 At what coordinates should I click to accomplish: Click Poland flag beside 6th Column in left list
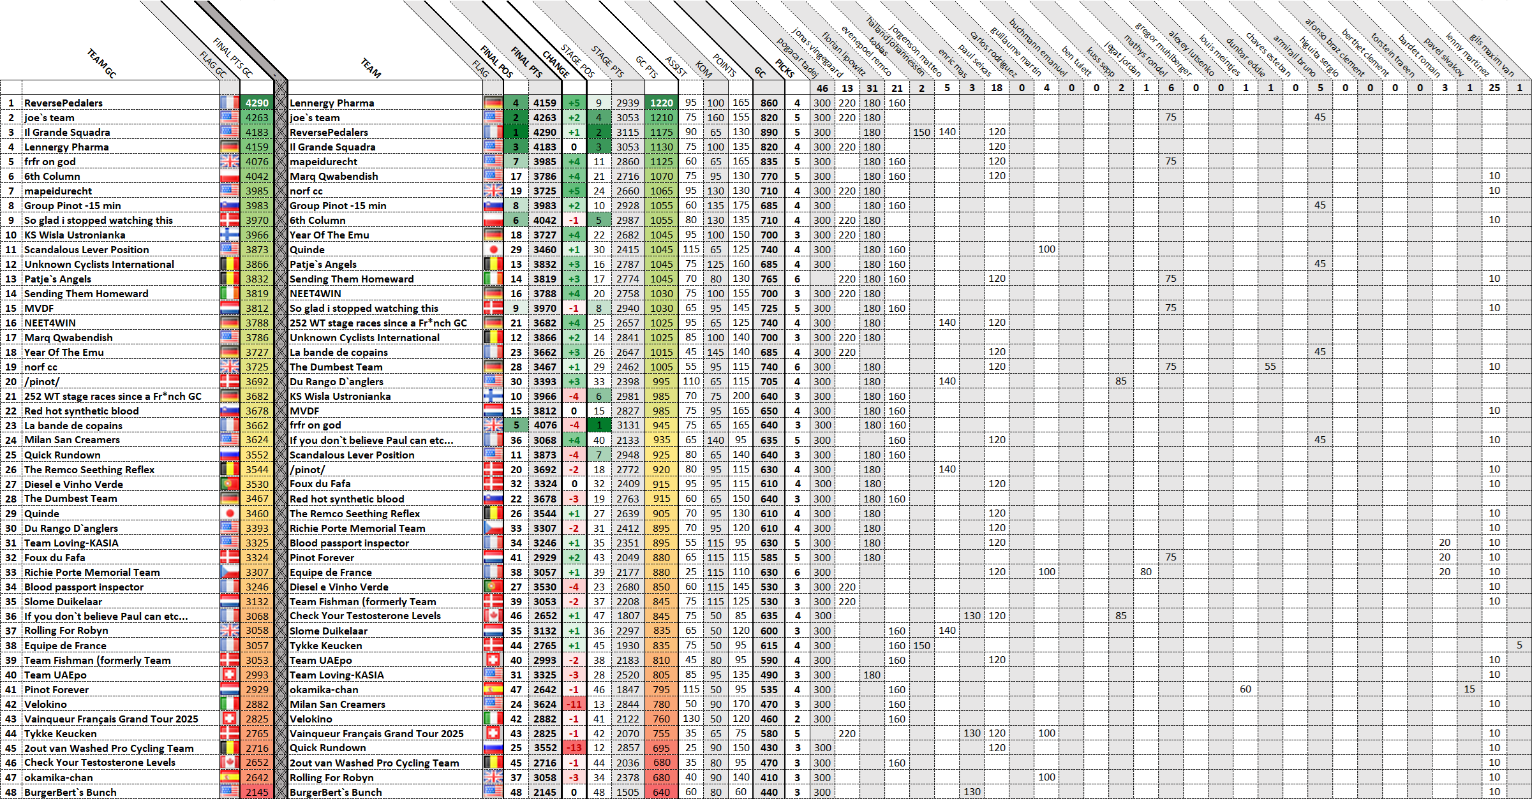point(230,176)
